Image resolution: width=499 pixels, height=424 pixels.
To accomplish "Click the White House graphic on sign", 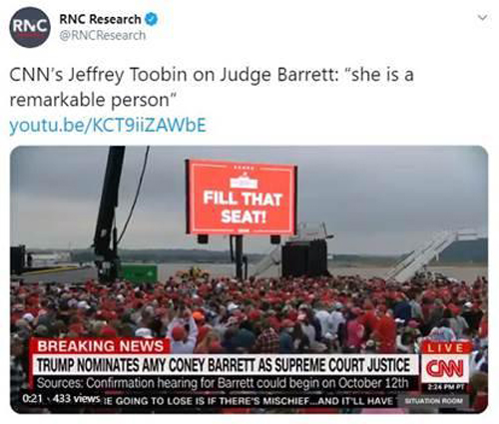I will tap(245, 183).
